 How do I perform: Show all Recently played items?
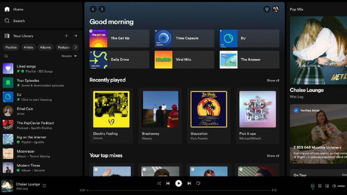click(272, 80)
